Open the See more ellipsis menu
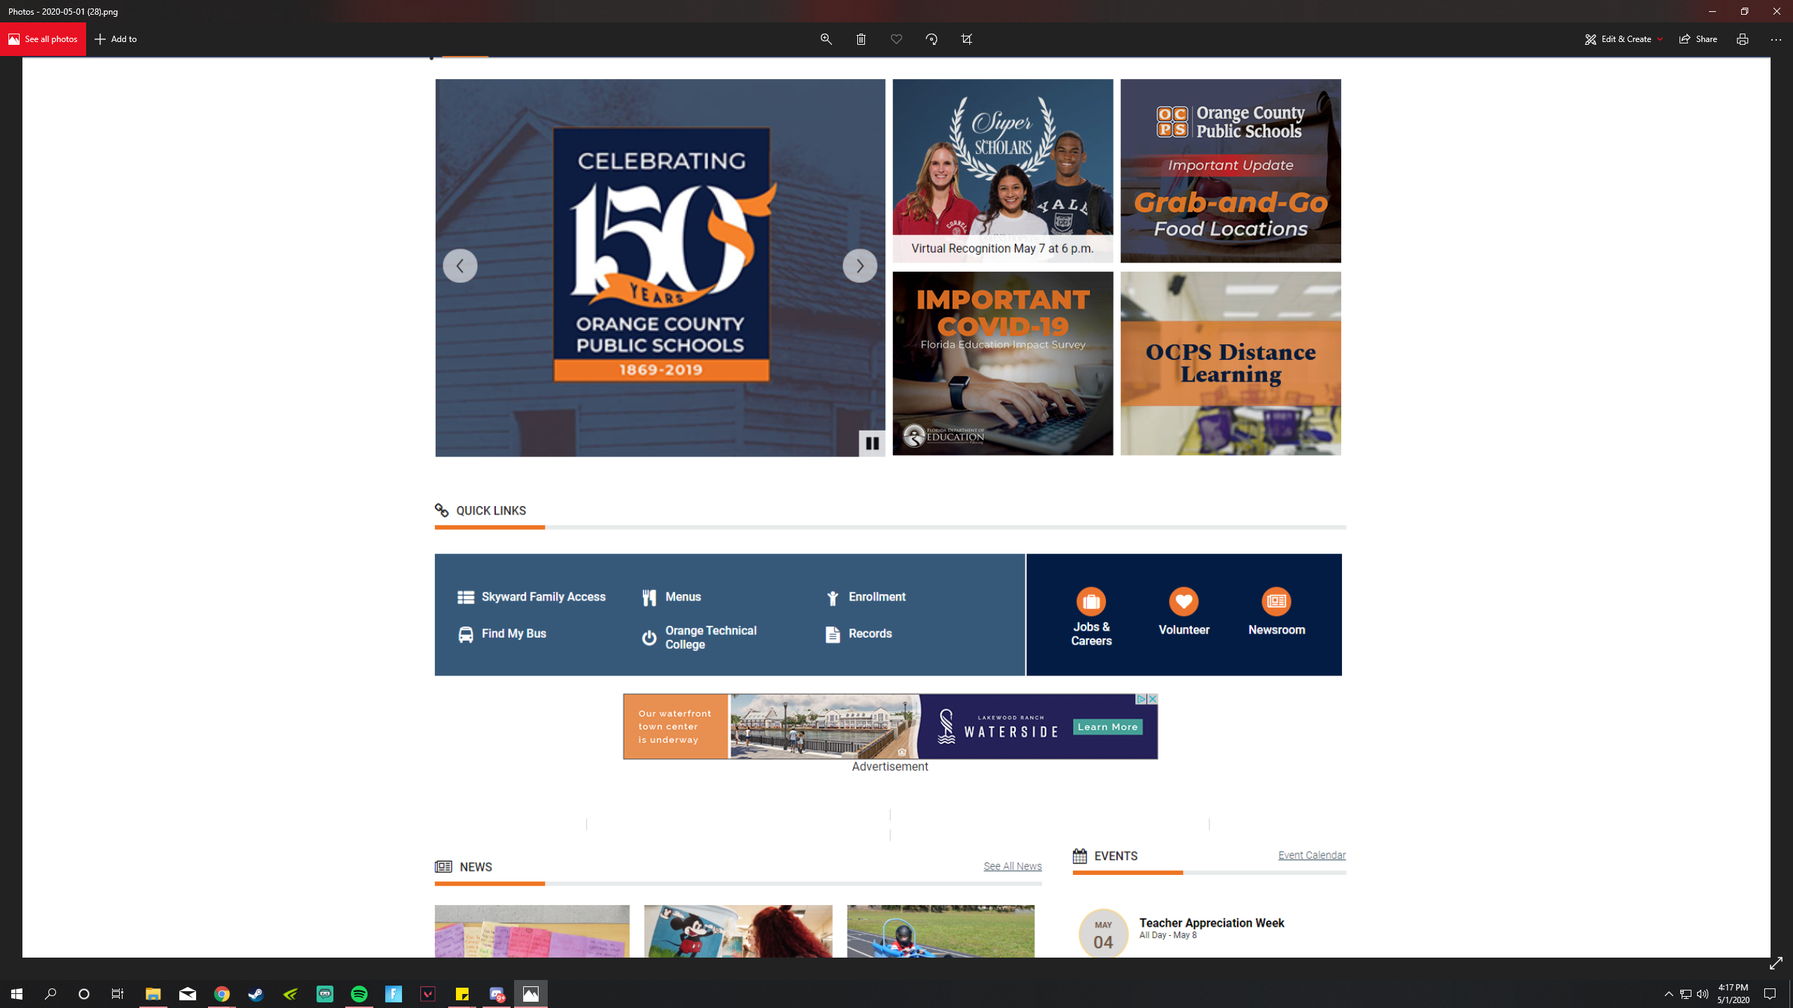Viewport: 1793px width, 1008px height. pos(1775,39)
